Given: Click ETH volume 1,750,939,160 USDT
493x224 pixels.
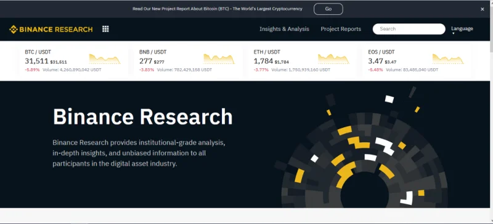Looking at the screenshot, I should 301,70.
